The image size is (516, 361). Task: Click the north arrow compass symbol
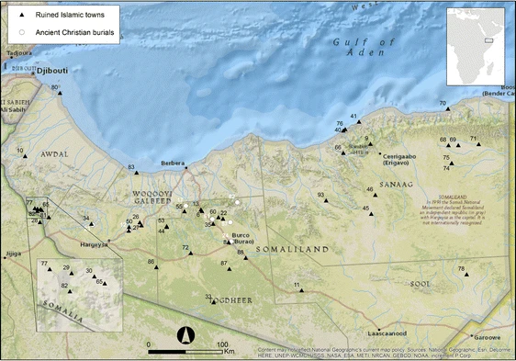(185, 335)
